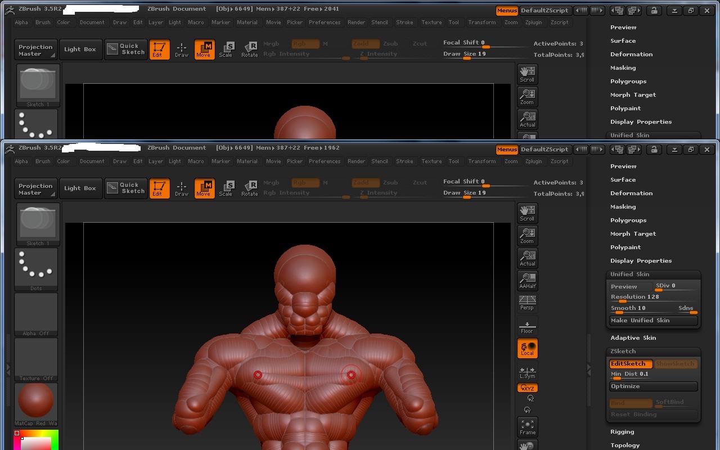Open the Tool menu

click(x=454, y=161)
